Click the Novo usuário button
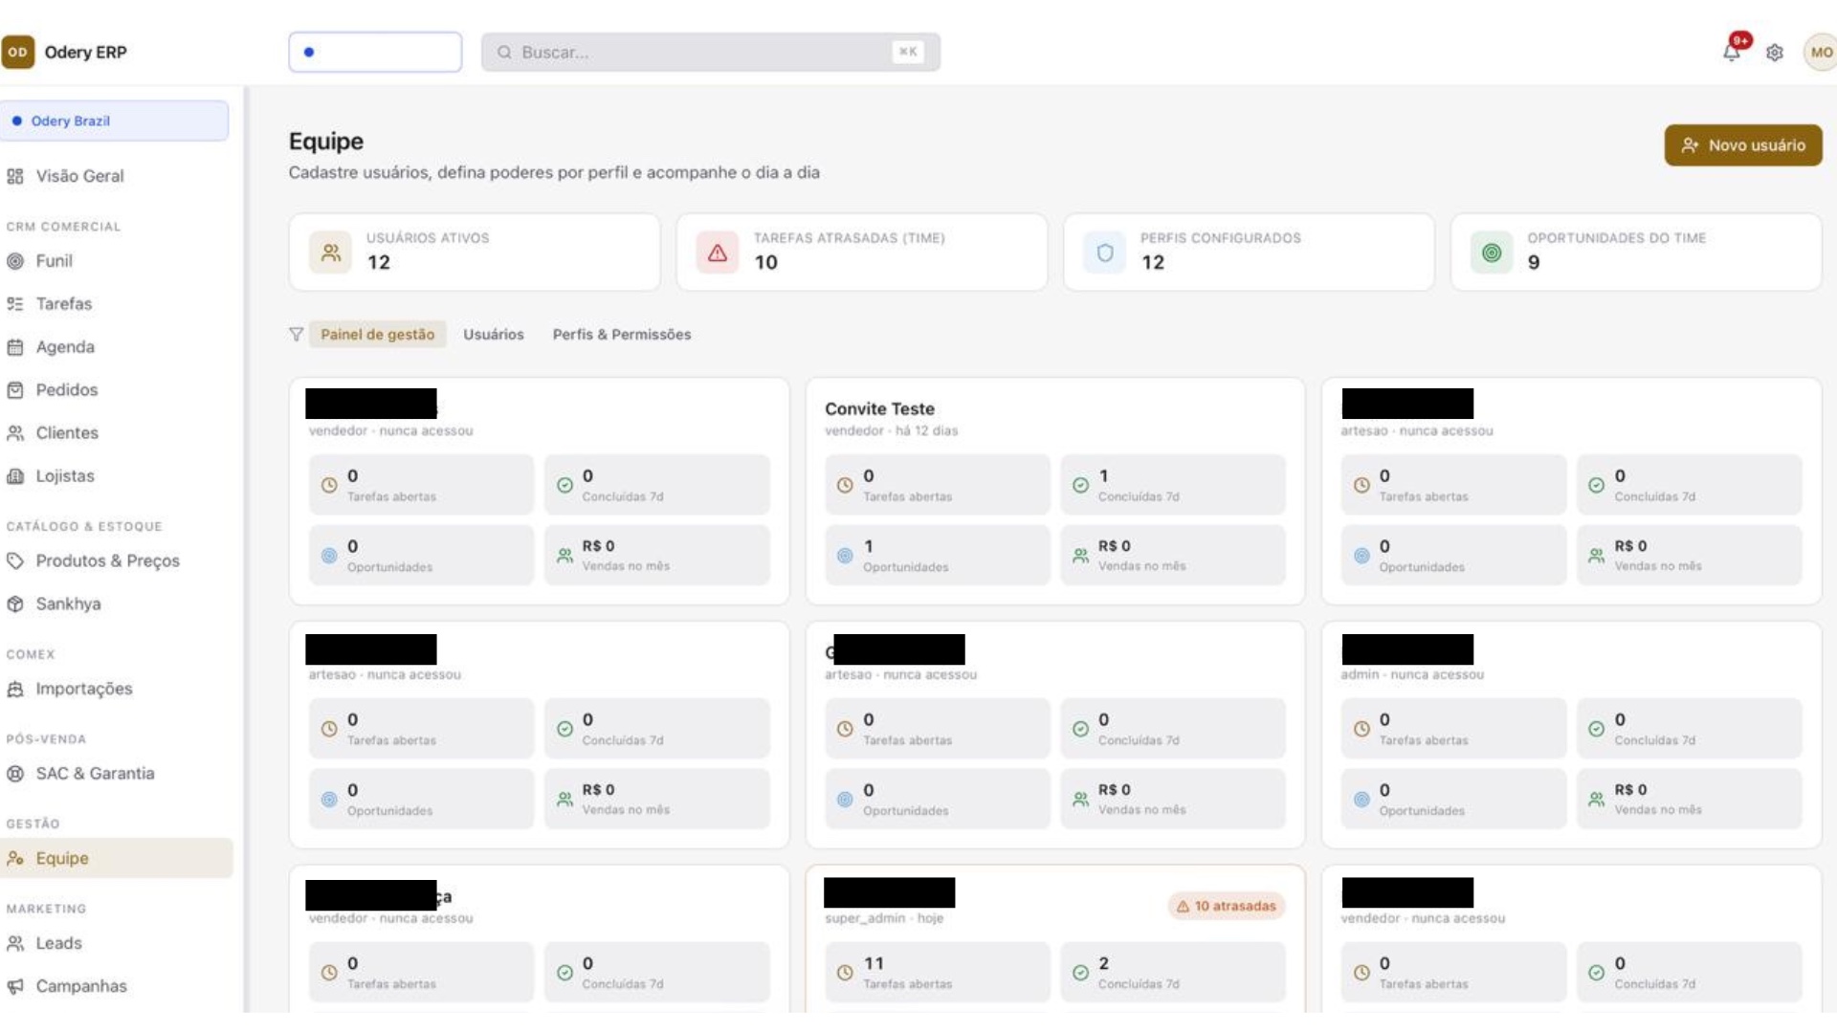Image resolution: width=1837 pixels, height=1033 pixels. [x=1743, y=145]
